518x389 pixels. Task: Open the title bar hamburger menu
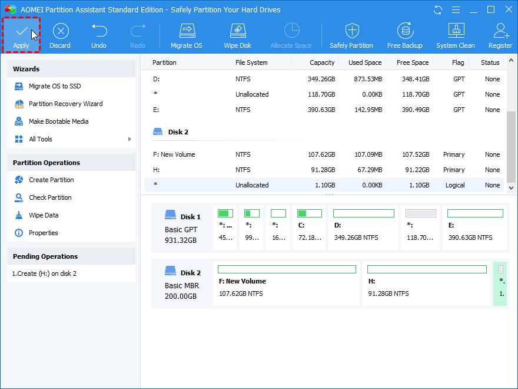point(455,10)
